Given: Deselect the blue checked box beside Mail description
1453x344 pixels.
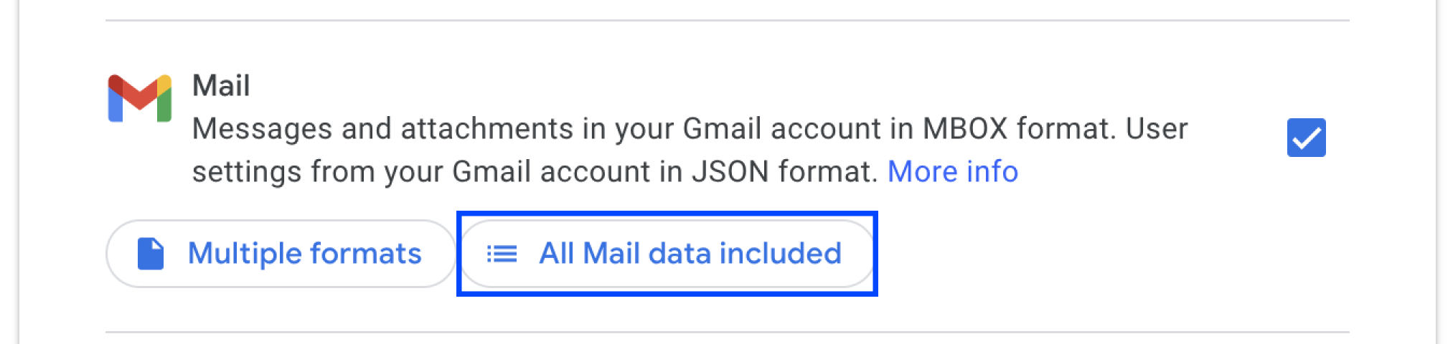Looking at the screenshot, I should (x=1306, y=138).
